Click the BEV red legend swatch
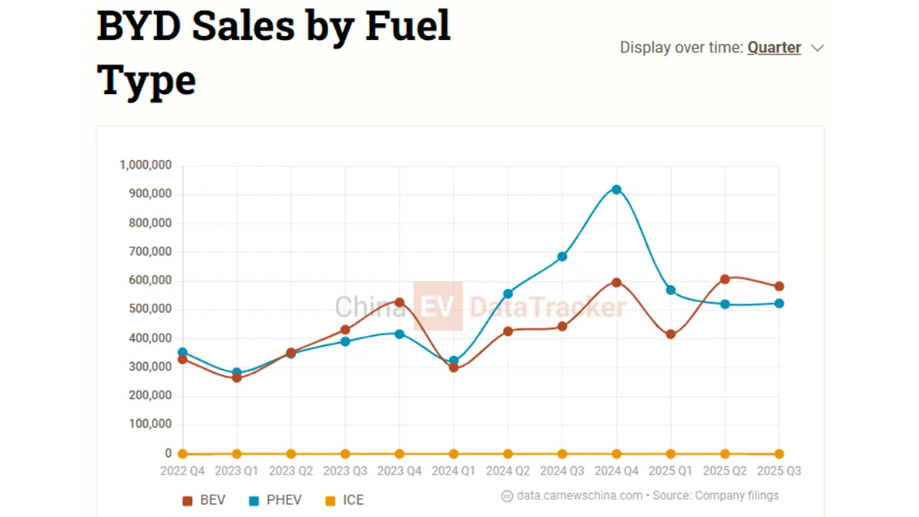This screenshot has width=919, height=517. click(x=187, y=501)
